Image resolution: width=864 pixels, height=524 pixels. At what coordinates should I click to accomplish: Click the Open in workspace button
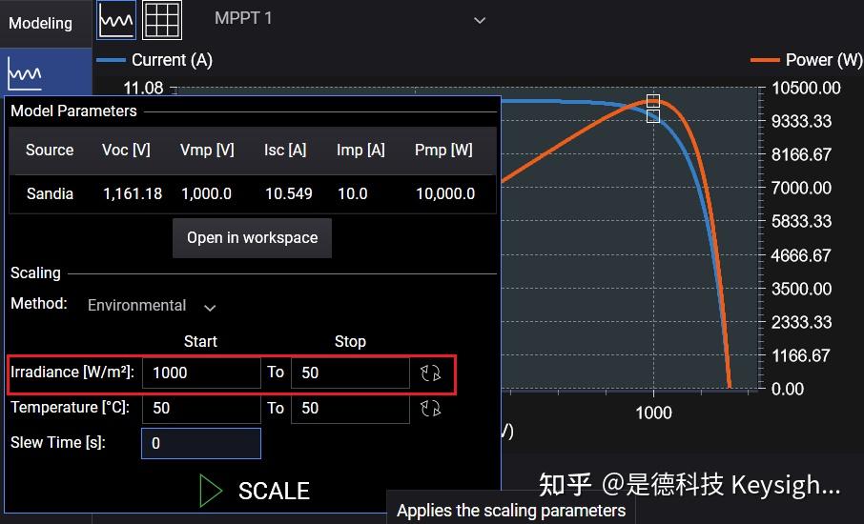pyautogui.click(x=252, y=238)
